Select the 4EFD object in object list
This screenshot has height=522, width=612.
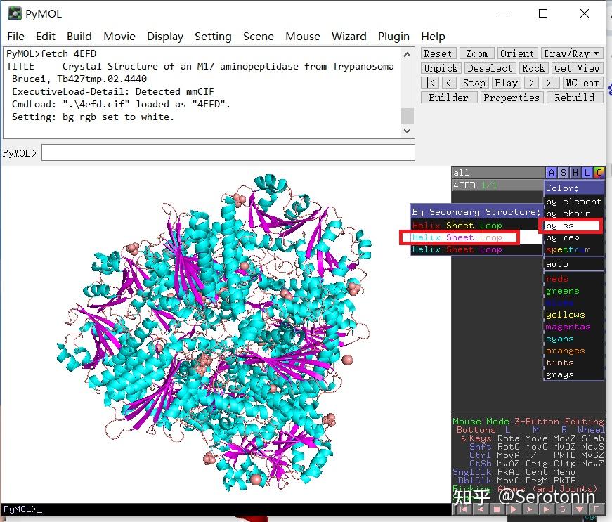pos(498,185)
